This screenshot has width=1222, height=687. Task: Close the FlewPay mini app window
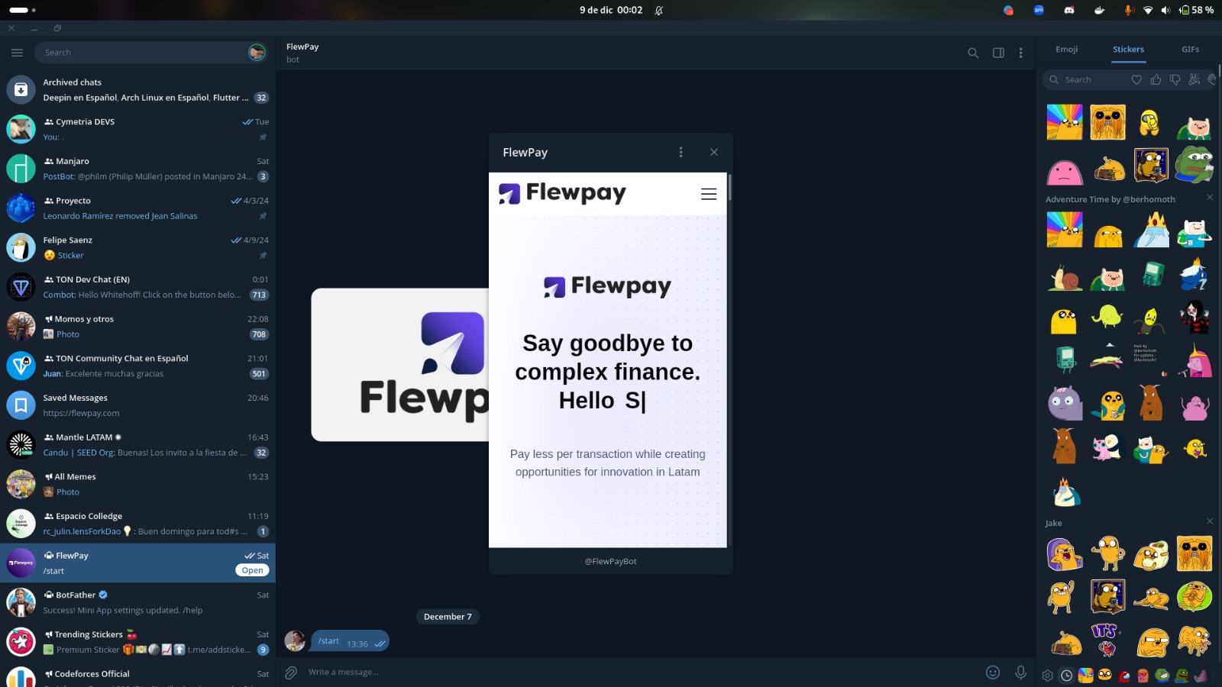click(714, 152)
